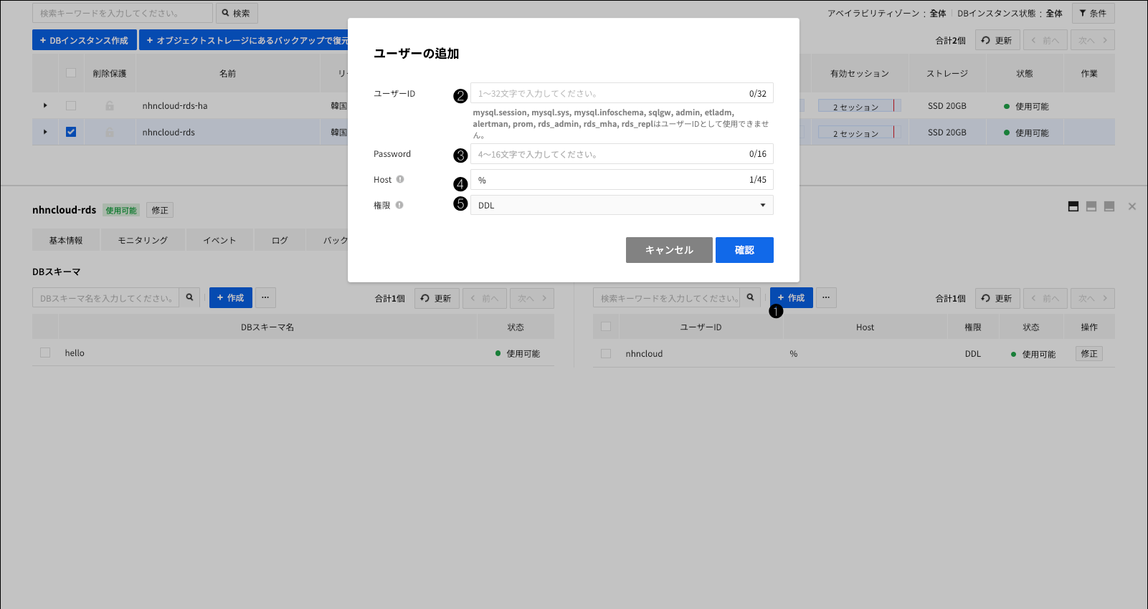
Task: Click session bar for nhncloud-rds-ha
Action: click(x=860, y=106)
